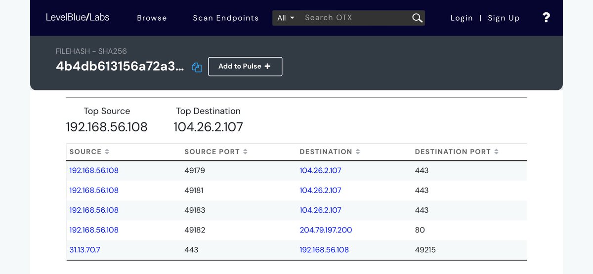Screen dimensions: 593x274
Task: Open first row destination 104.26.2.107
Action: pos(320,171)
